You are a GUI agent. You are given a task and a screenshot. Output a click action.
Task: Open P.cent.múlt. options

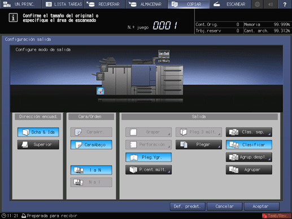(x=149, y=170)
